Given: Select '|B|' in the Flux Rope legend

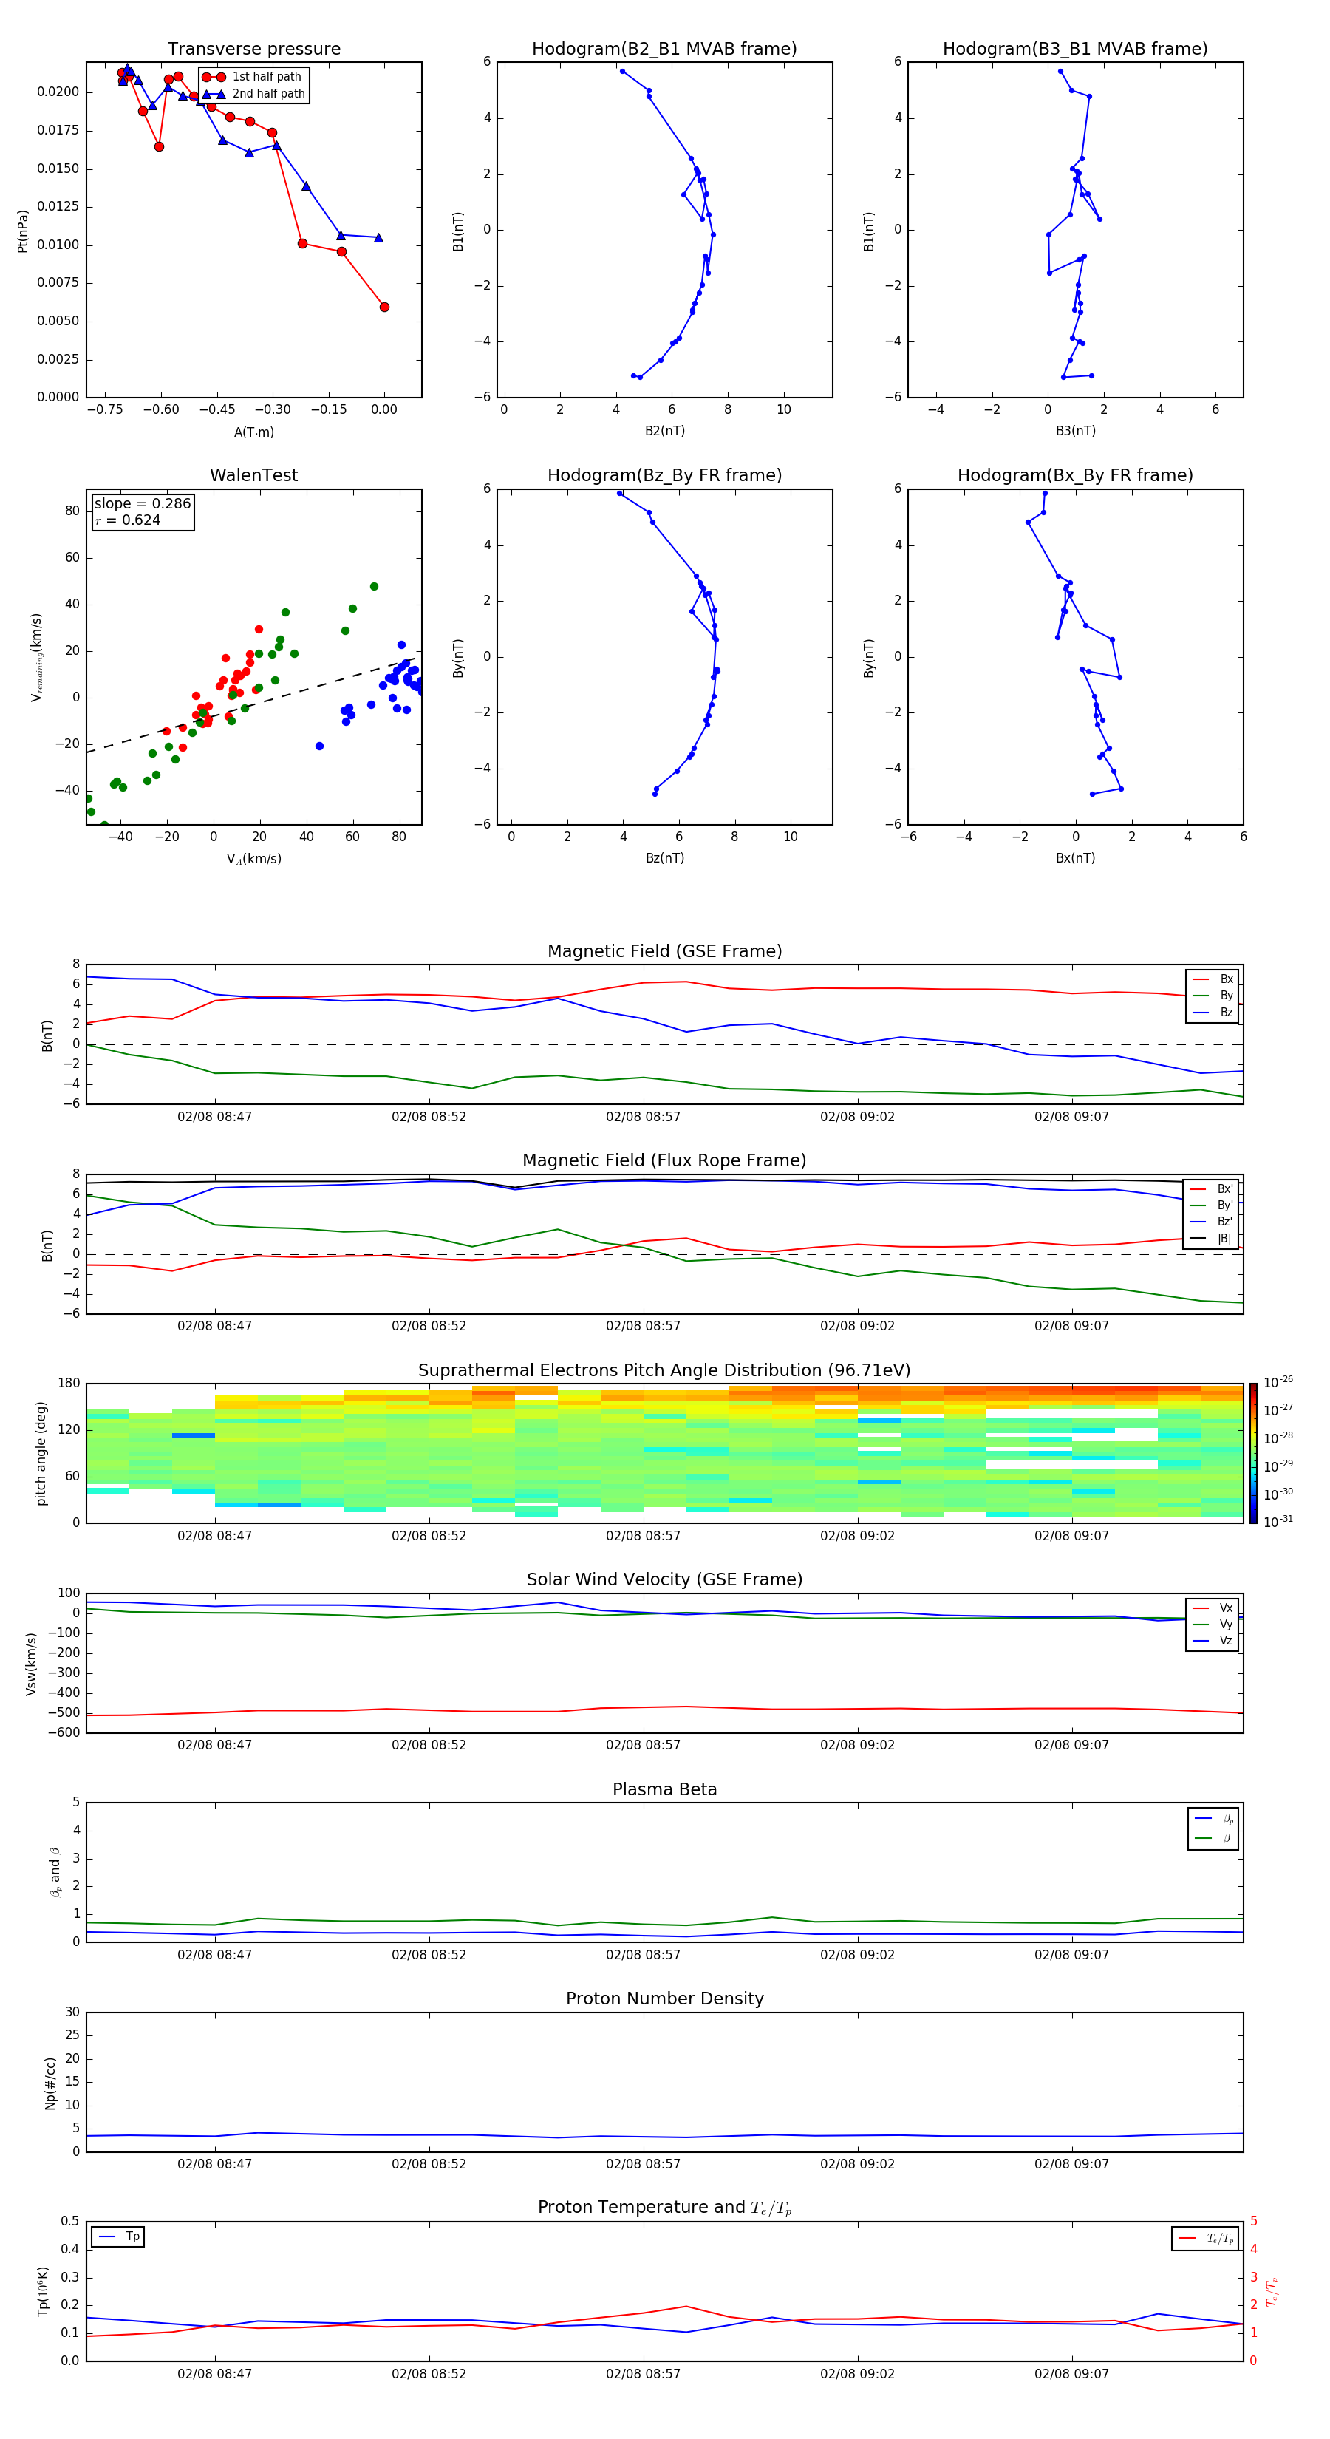Looking at the screenshot, I should [x=1213, y=1239].
